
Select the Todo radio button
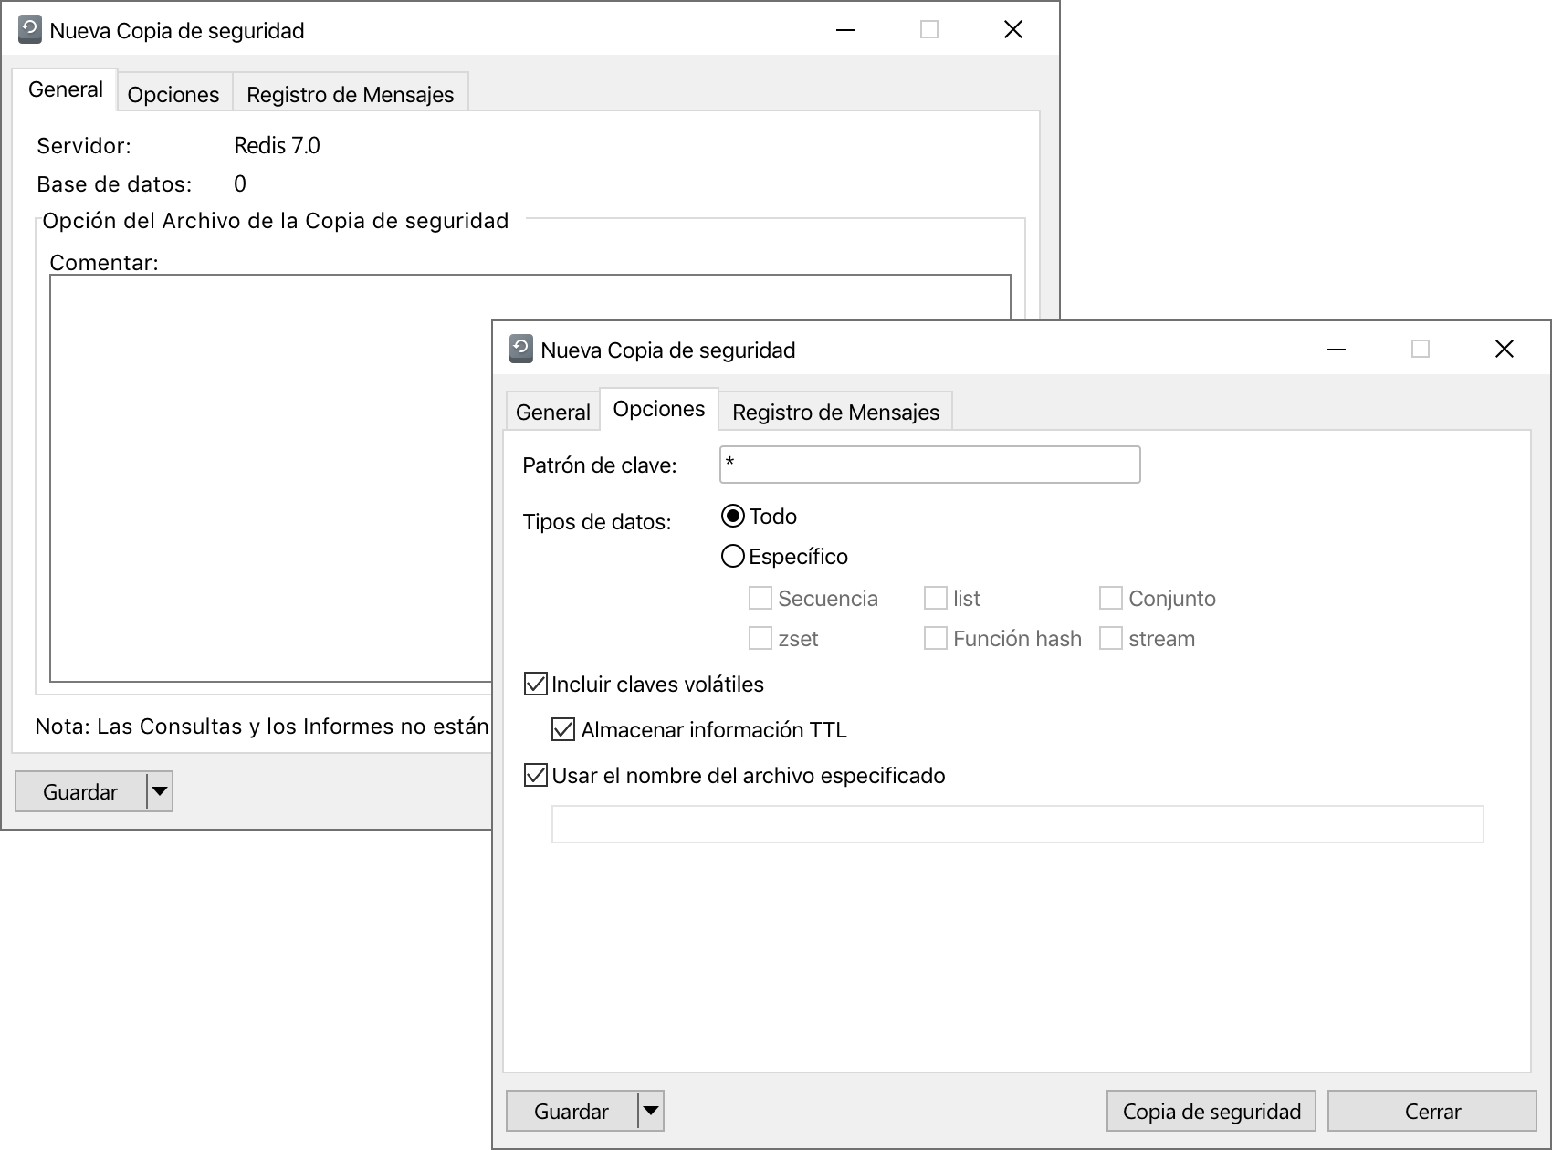[x=731, y=516]
